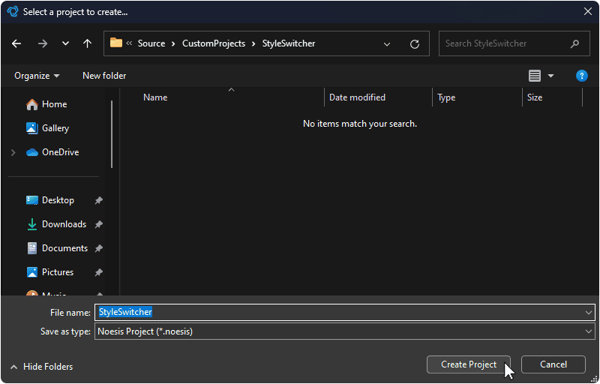This screenshot has height=384, width=600.
Task: Change the view layout icon
Action: click(x=535, y=76)
